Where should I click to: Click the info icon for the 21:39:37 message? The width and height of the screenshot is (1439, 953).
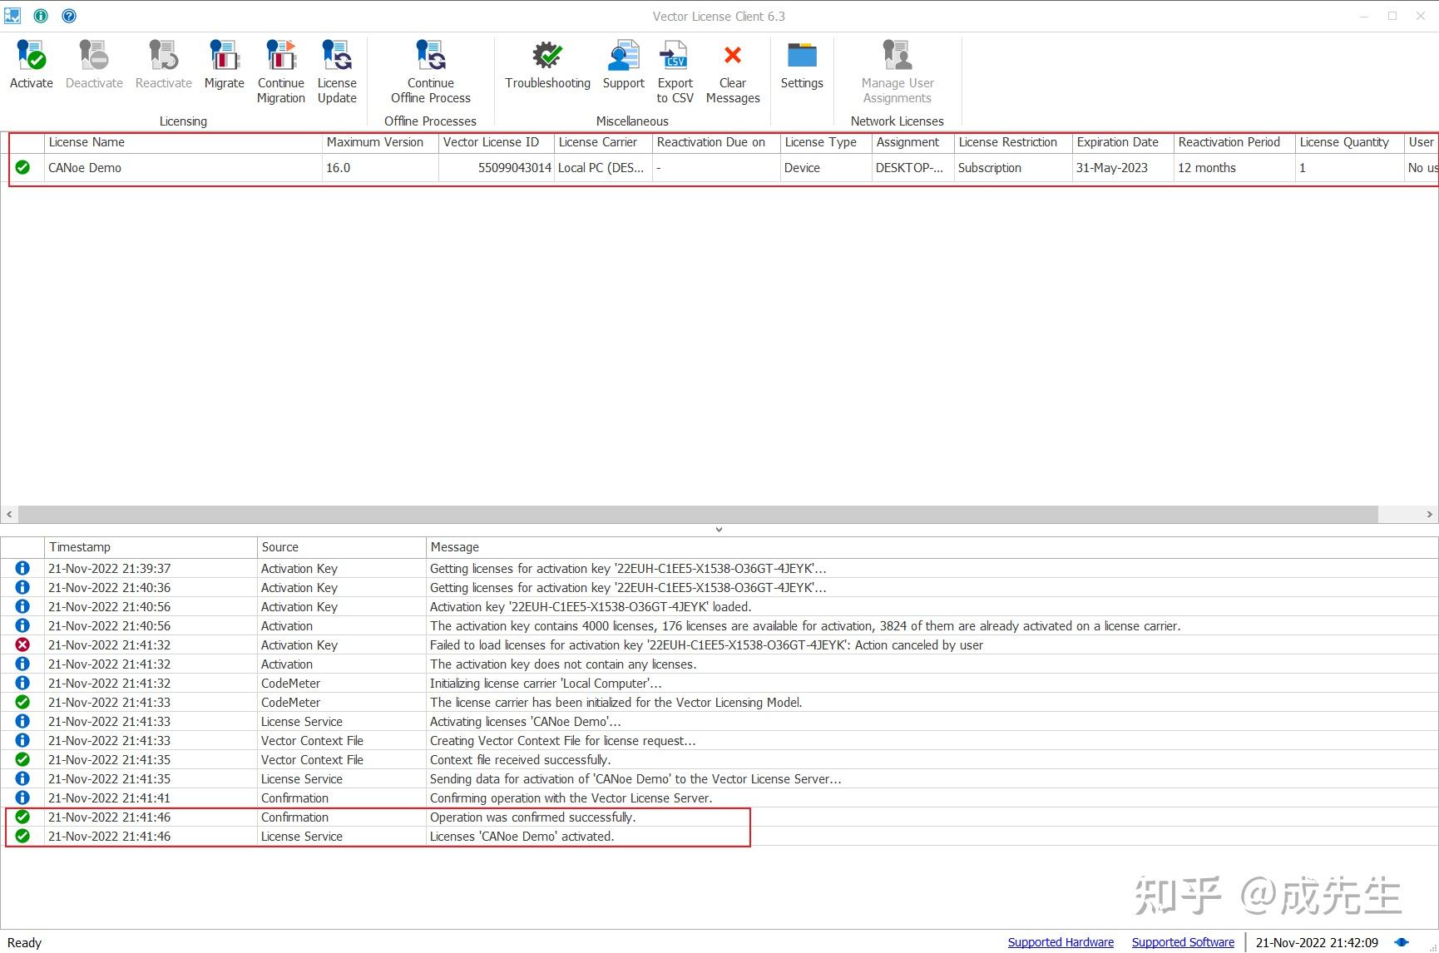(x=22, y=568)
